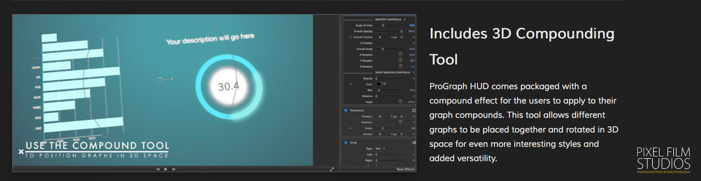
Task: Jump to the previous frame in viewer
Action: (158, 169)
